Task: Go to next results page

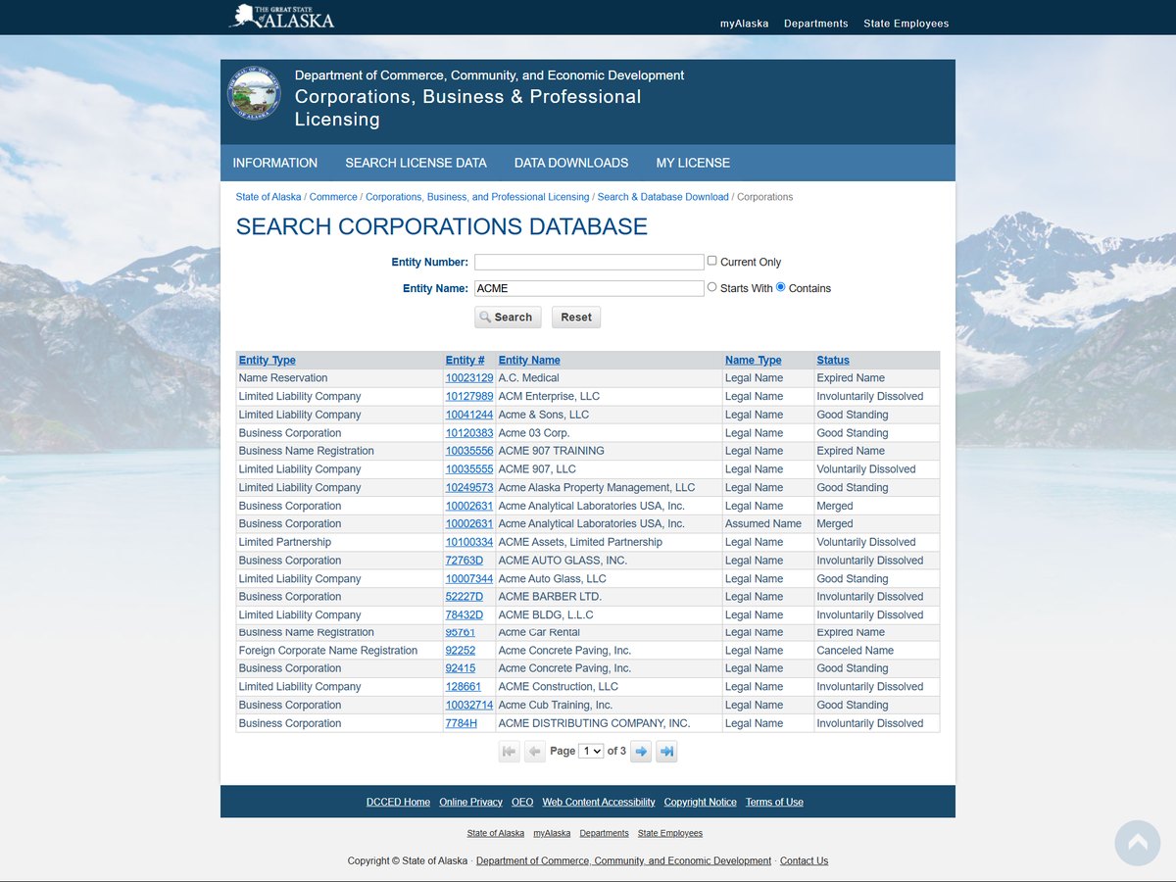Action: click(641, 752)
